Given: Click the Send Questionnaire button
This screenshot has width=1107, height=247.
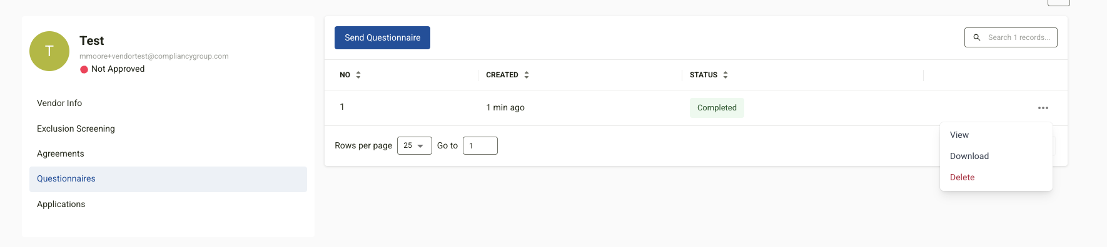Looking at the screenshot, I should click(x=382, y=37).
